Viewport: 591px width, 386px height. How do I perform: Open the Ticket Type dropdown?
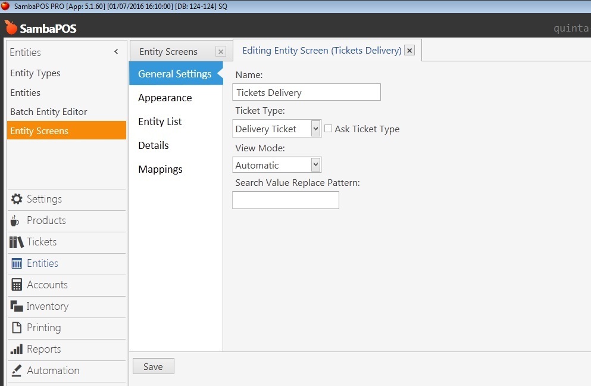click(x=315, y=129)
